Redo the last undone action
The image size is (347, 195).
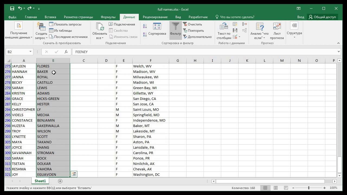(x=30, y=9)
